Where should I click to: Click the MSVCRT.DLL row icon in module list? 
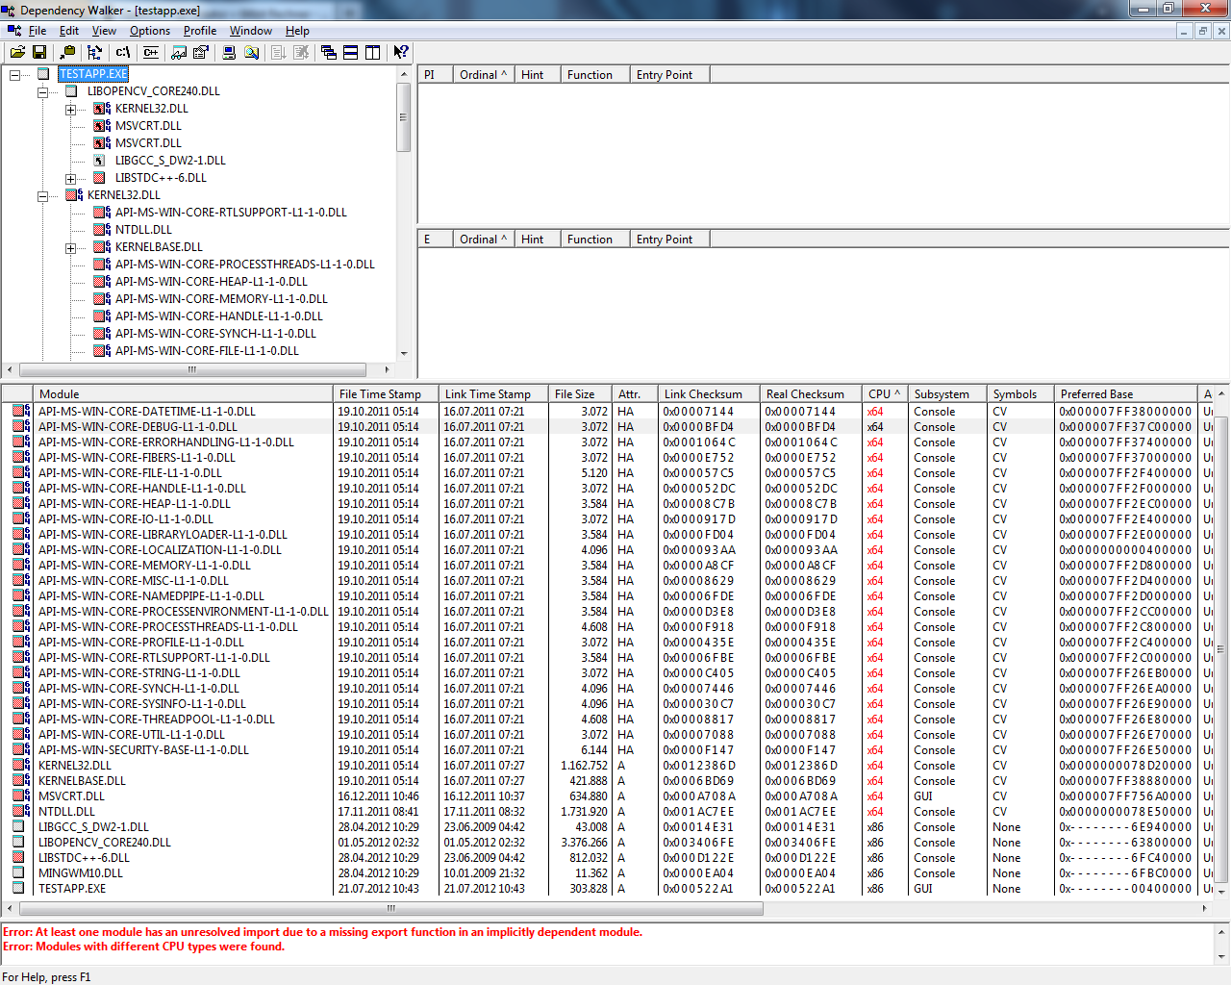click(x=20, y=796)
